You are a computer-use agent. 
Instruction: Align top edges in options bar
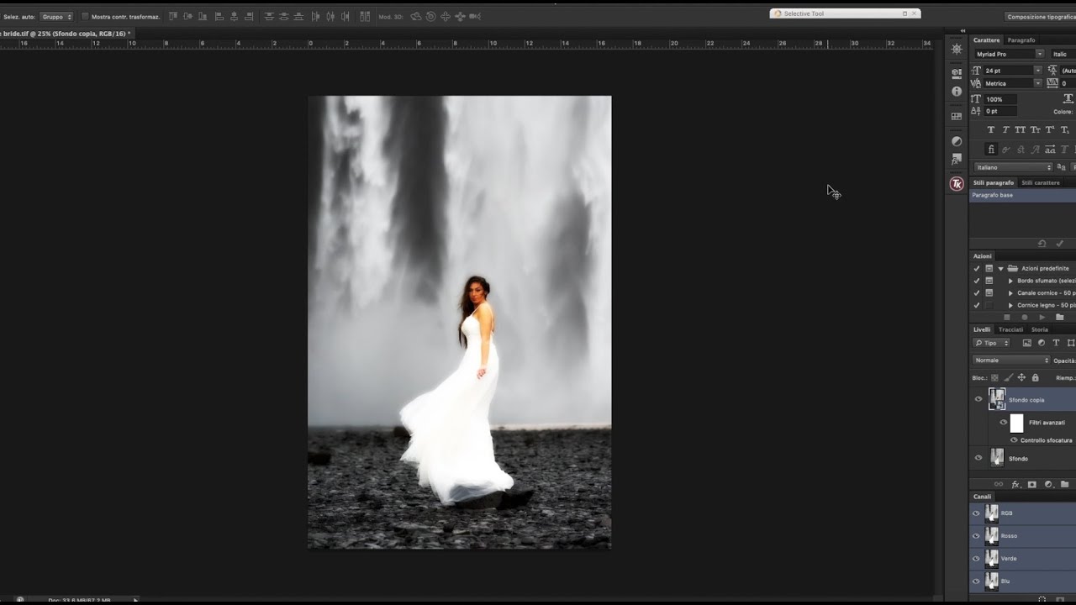(173, 16)
